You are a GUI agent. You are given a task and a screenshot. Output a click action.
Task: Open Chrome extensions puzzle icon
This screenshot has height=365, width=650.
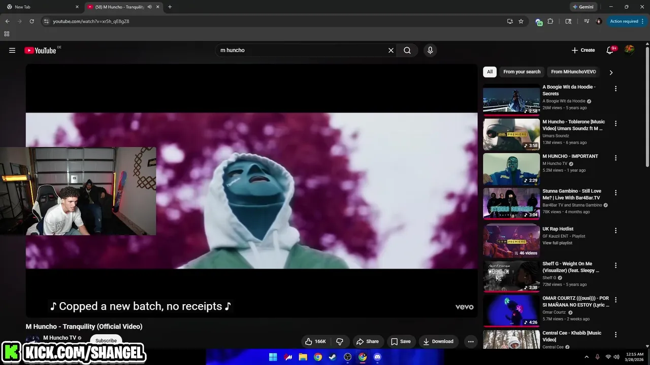(x=550, y=21)
